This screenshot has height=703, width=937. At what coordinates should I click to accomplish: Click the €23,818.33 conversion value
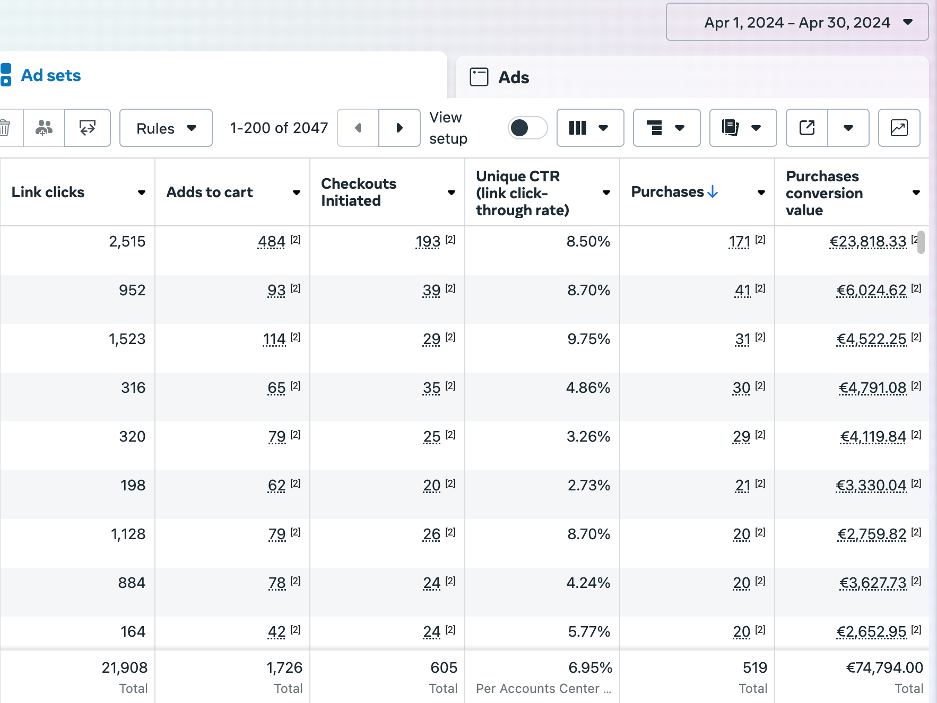click(868, 242)
